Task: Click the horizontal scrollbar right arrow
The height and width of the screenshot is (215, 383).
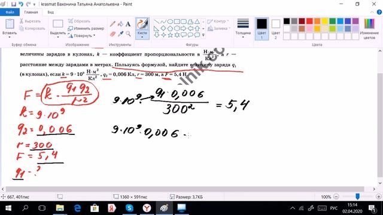Action: (374, 189)
